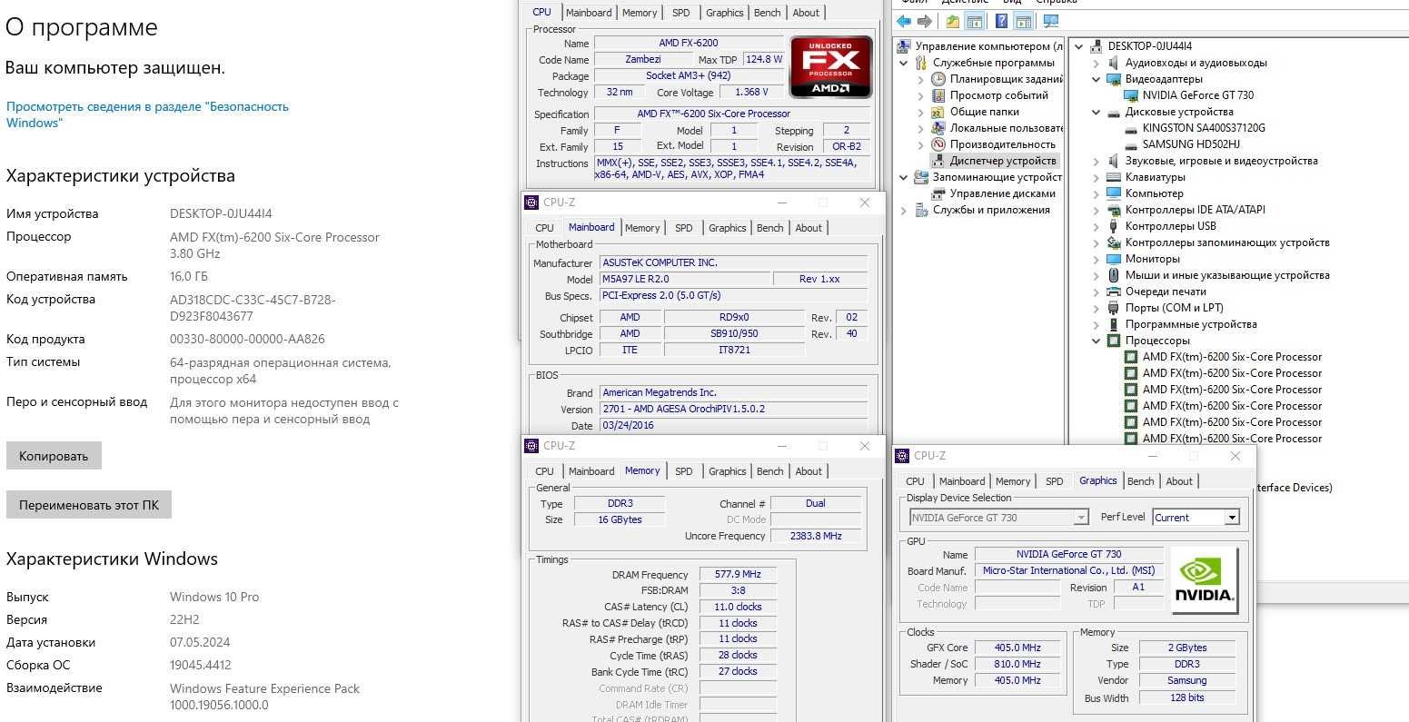Collapse the Служебные программы tree node
Screen dimensions: 1409x722
[904, 63]
